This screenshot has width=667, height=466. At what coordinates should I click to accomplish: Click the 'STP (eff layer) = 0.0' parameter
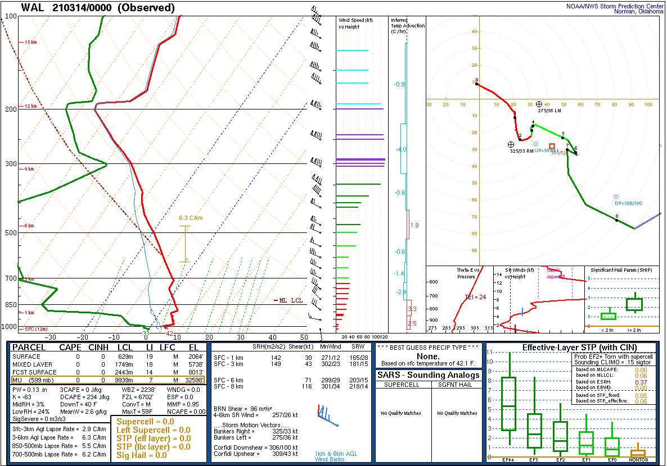pos(154,438)
